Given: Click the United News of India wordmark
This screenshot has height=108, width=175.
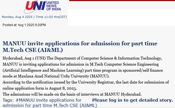Looking at the screenshot, I should pyautogui.click(x=54, y=6).
